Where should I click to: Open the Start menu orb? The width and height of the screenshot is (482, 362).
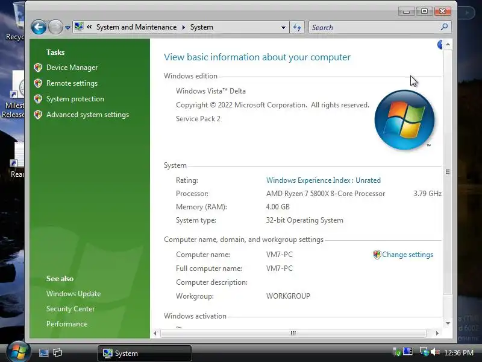point(19,352)
